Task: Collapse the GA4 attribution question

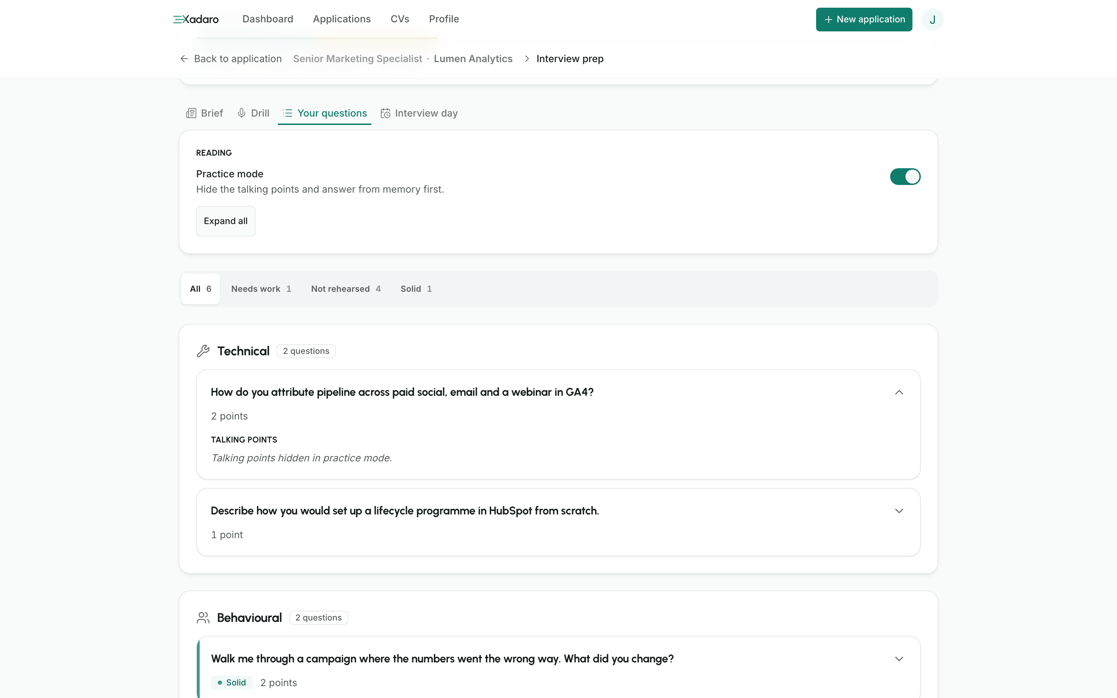Action: click(x=899, y=392)
